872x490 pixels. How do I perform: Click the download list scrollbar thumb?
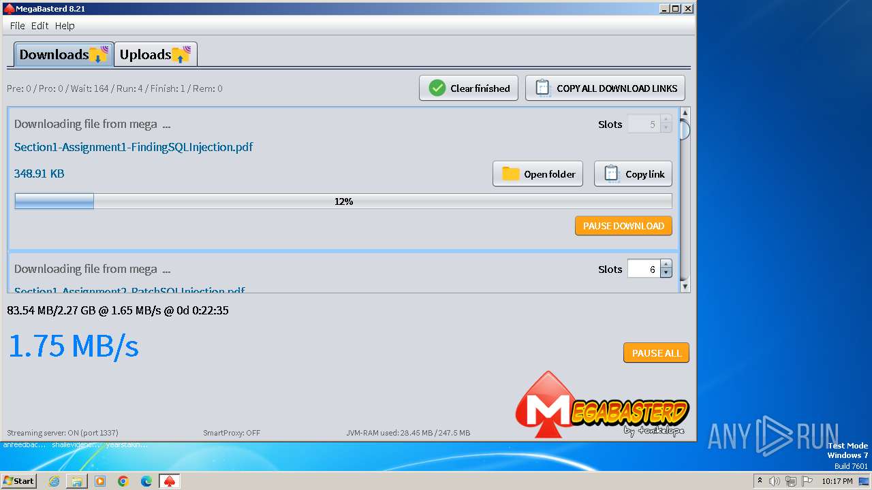[x=685, y=129]
